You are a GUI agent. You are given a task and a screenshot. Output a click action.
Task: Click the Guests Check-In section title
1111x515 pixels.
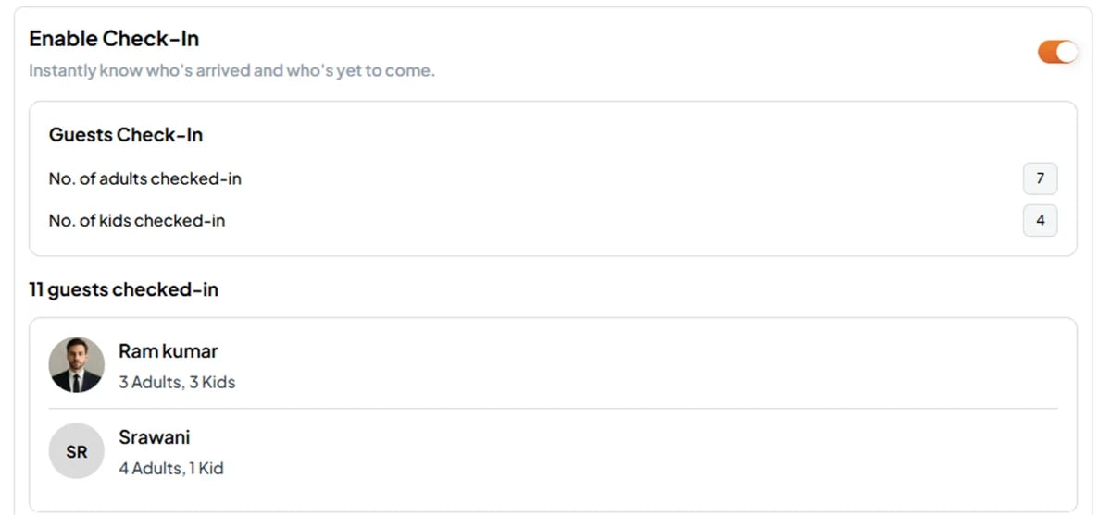tap(126, 135)
